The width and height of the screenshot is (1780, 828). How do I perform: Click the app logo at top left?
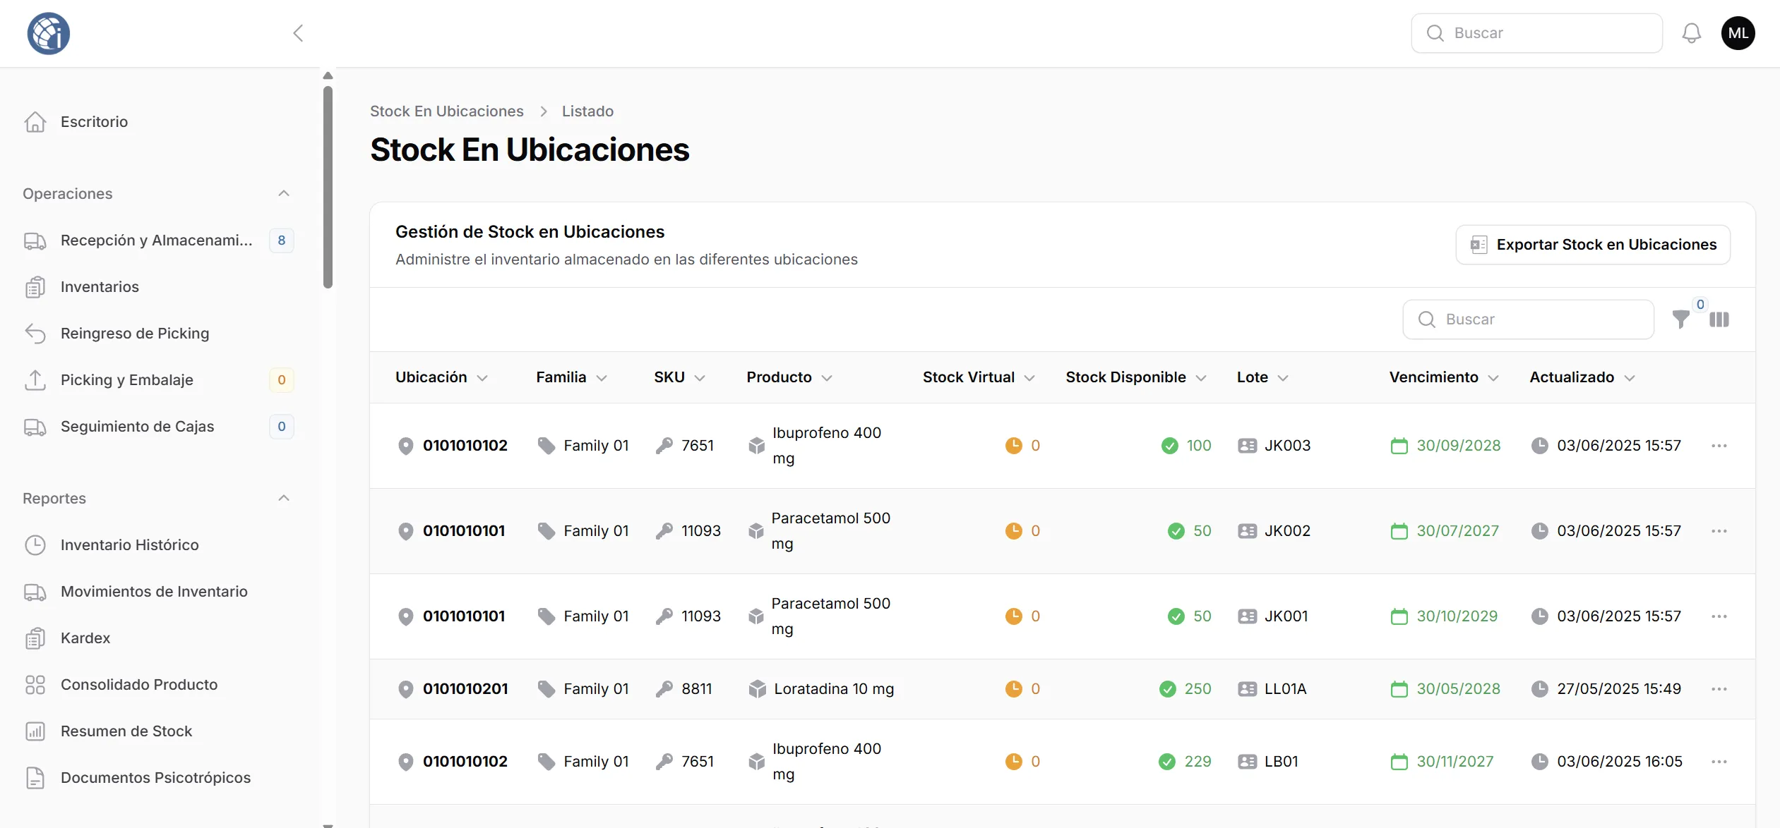pyautogui.click(x=49, y=33)
